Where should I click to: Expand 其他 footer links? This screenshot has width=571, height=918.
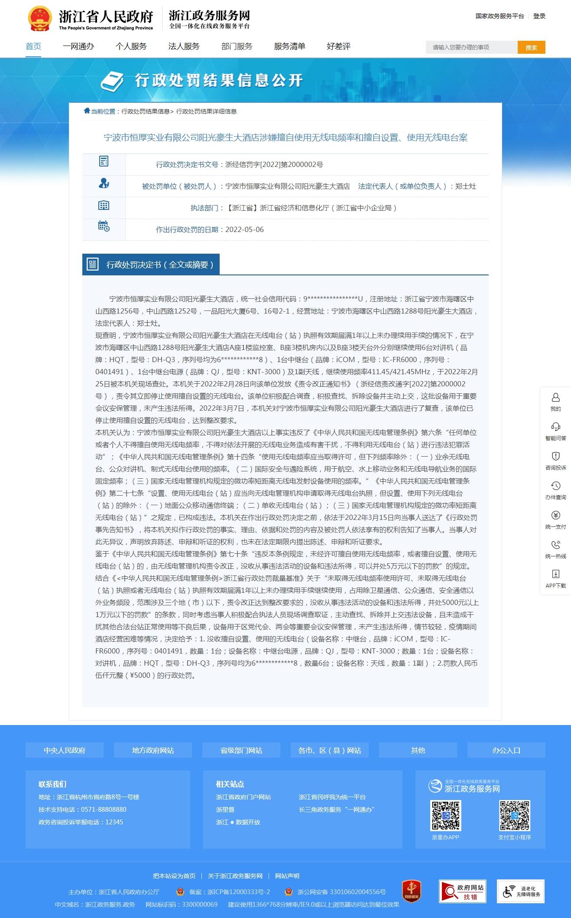418,750
